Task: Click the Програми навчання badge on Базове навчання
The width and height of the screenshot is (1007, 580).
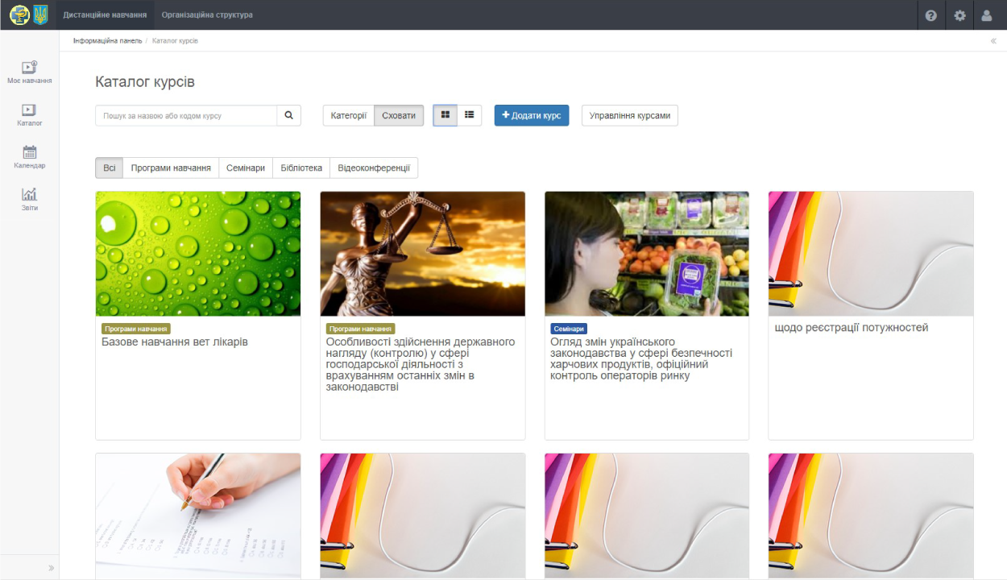Action: click(136, 329)
